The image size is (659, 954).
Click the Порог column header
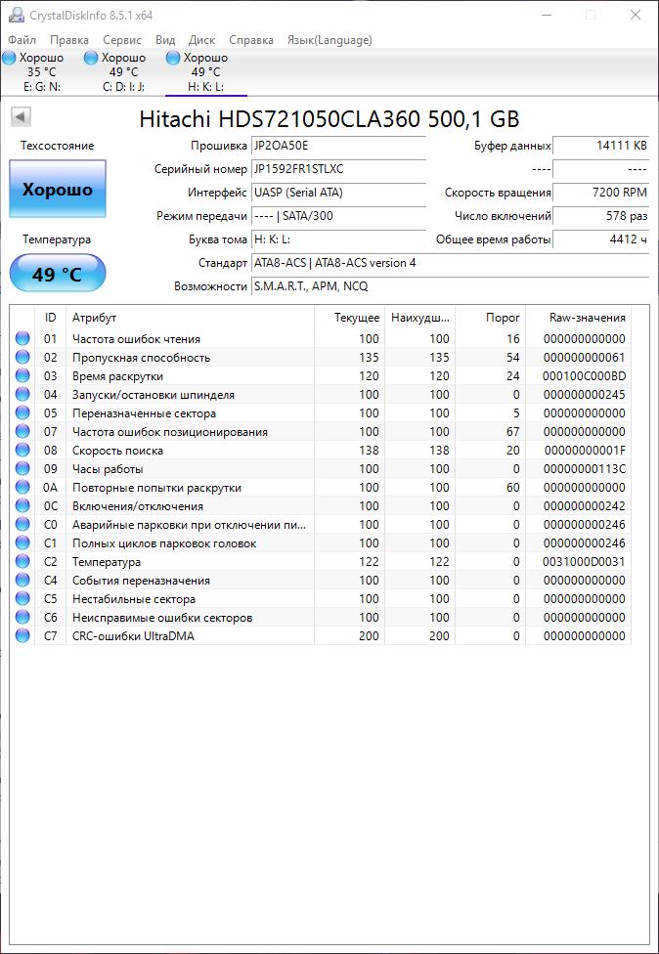[x=491, y=318]
